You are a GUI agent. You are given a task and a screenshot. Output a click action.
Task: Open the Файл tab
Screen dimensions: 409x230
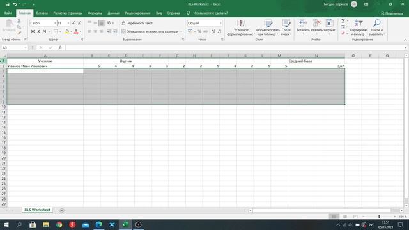click(x=8, y=13)
